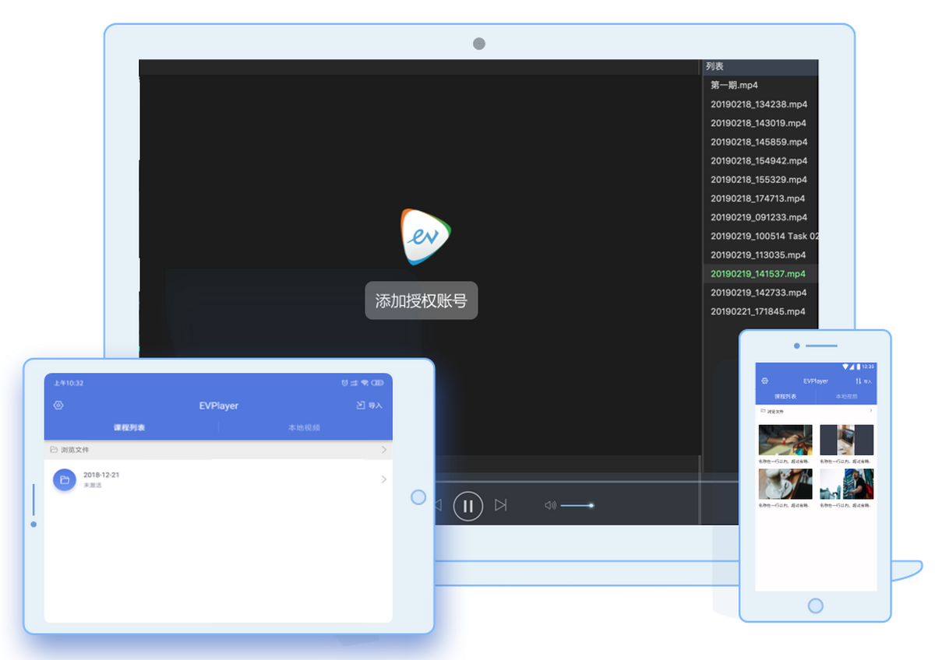The width and height of the screenshot is (935, 660).
Task: Open the coffee cup video thumbnail
Action: point(785,484)
